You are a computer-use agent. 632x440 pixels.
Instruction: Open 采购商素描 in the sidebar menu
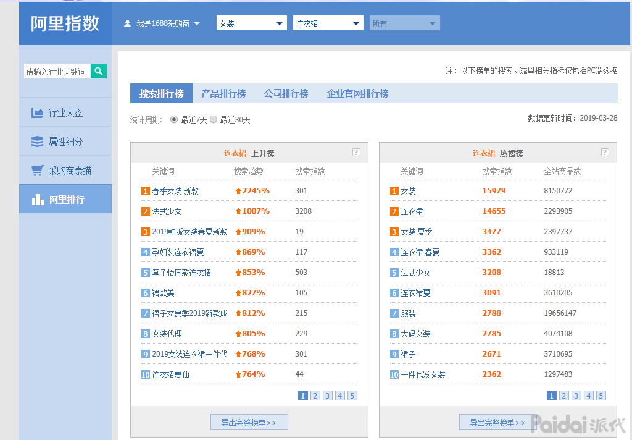[x=65, y=171]
